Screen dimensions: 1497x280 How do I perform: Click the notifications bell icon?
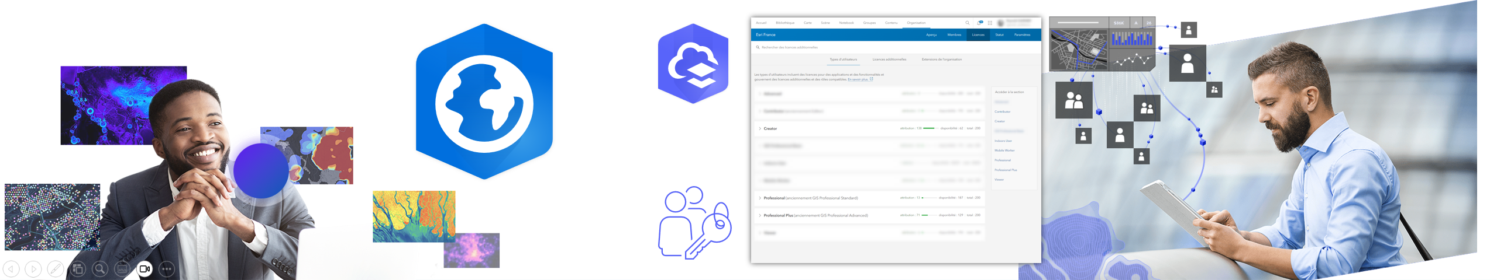[x=979, y=23]
